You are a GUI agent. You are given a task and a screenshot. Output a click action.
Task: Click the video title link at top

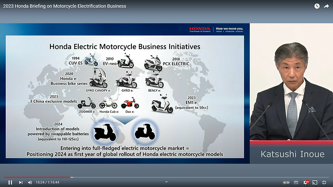click(64, 6)
